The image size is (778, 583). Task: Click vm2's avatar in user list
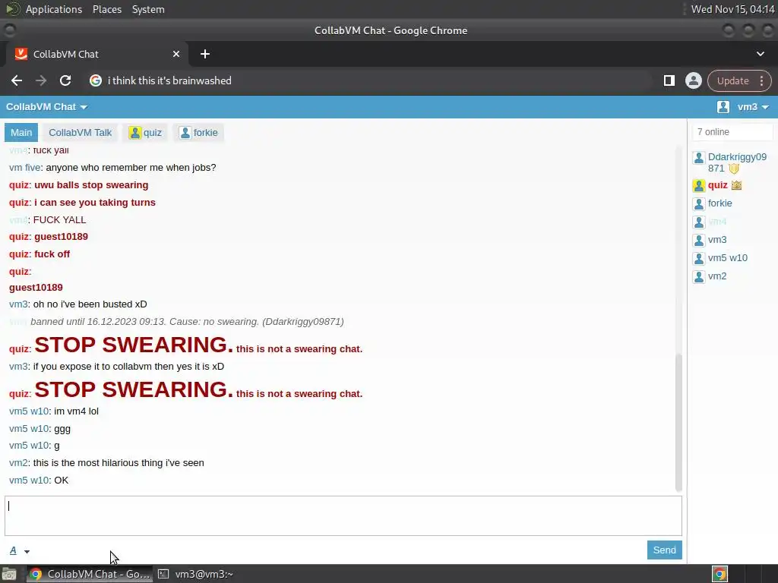click(699, 276)
